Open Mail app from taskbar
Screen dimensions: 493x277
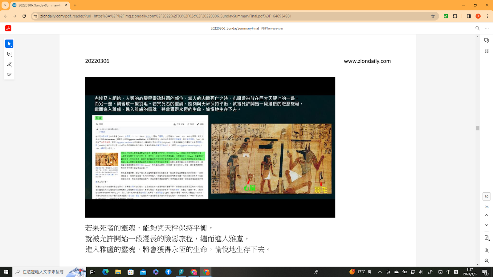click(143, 272)
